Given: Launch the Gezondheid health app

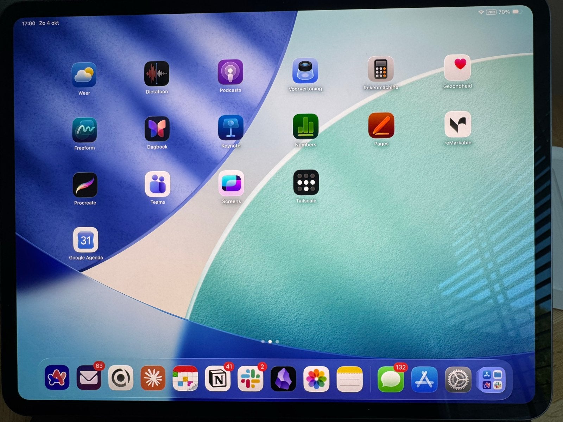Looking at the screenshot, I should coord(457,68).
